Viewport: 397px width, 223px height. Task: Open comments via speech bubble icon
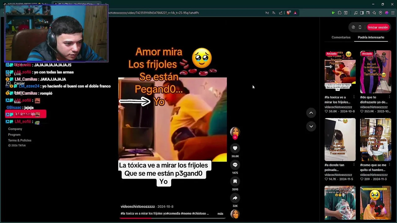click(x=235, y=165)
